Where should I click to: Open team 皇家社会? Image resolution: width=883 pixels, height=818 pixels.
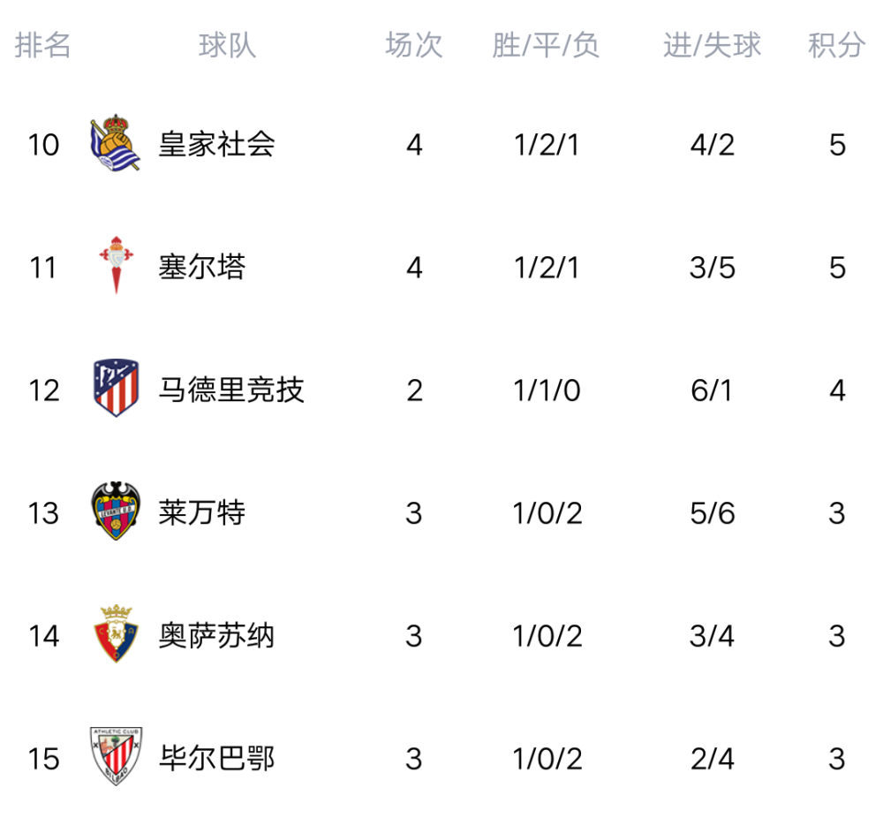point(217,144)
